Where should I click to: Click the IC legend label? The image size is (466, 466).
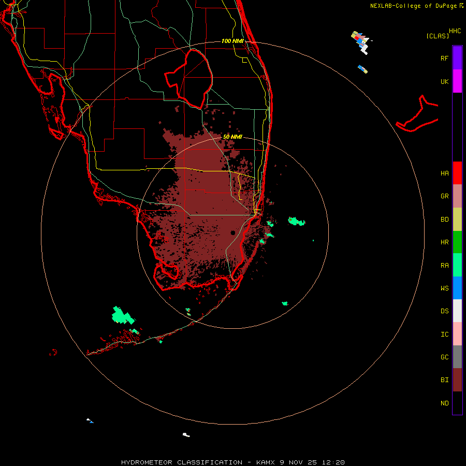(444, 334)
